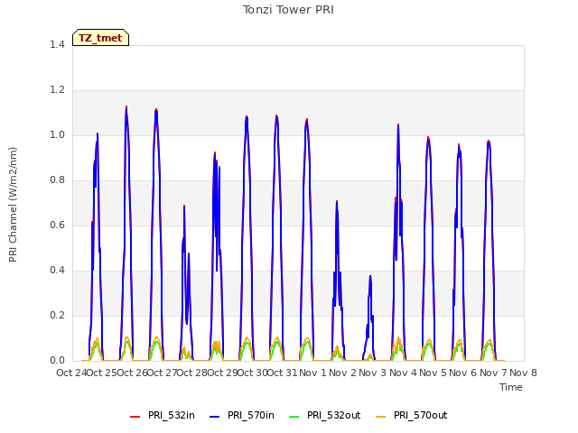
Task: Click the Nov 8 x-axis tick label
Action: click(x=523, y=373)
